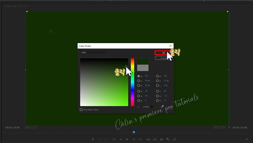
Task: Select the S radio button showing 96%
Action: pyautogui.click(x=139, y=81)
